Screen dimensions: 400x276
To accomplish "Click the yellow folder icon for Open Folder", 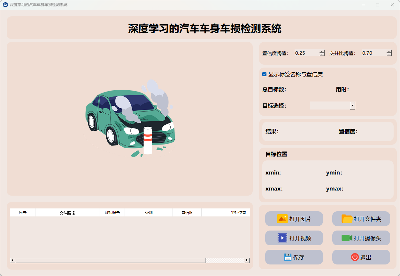I will click(x=347, y=219).
